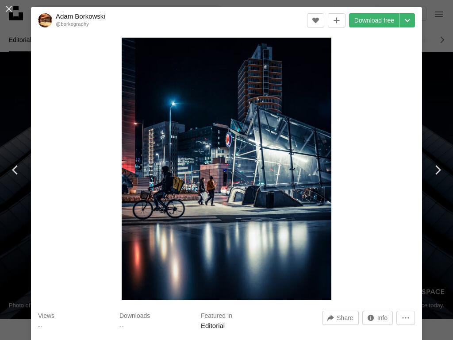This screenshot has height=340, width=453.
Task: Click the "Featured in" label
Action: pos(216,316)
